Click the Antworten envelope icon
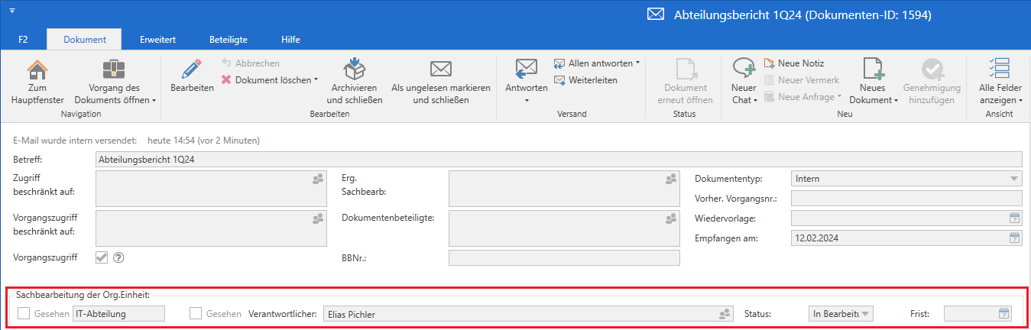1031x330 pixels. coord(526,69)
